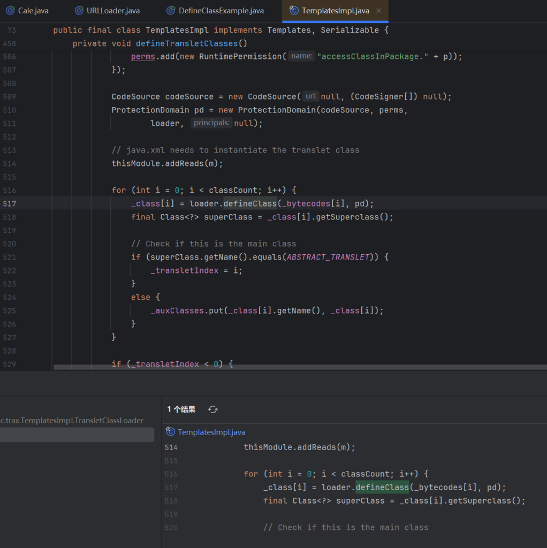The height and width of the screenshot is (548, 547).
Task: Click the 'name:' parameter hint
Action: pyautogui.click(x=301, y=56)
